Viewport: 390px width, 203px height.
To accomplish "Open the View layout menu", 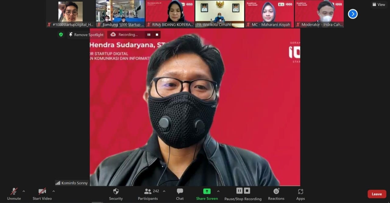I will (379, 5).
